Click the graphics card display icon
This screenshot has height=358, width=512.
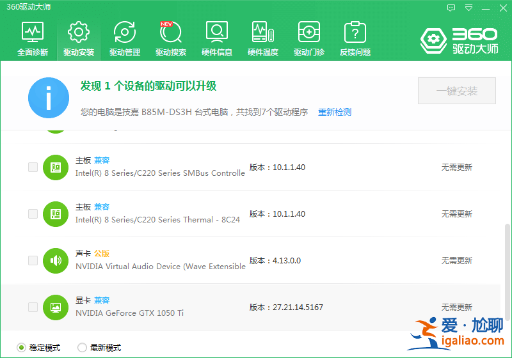56,307
